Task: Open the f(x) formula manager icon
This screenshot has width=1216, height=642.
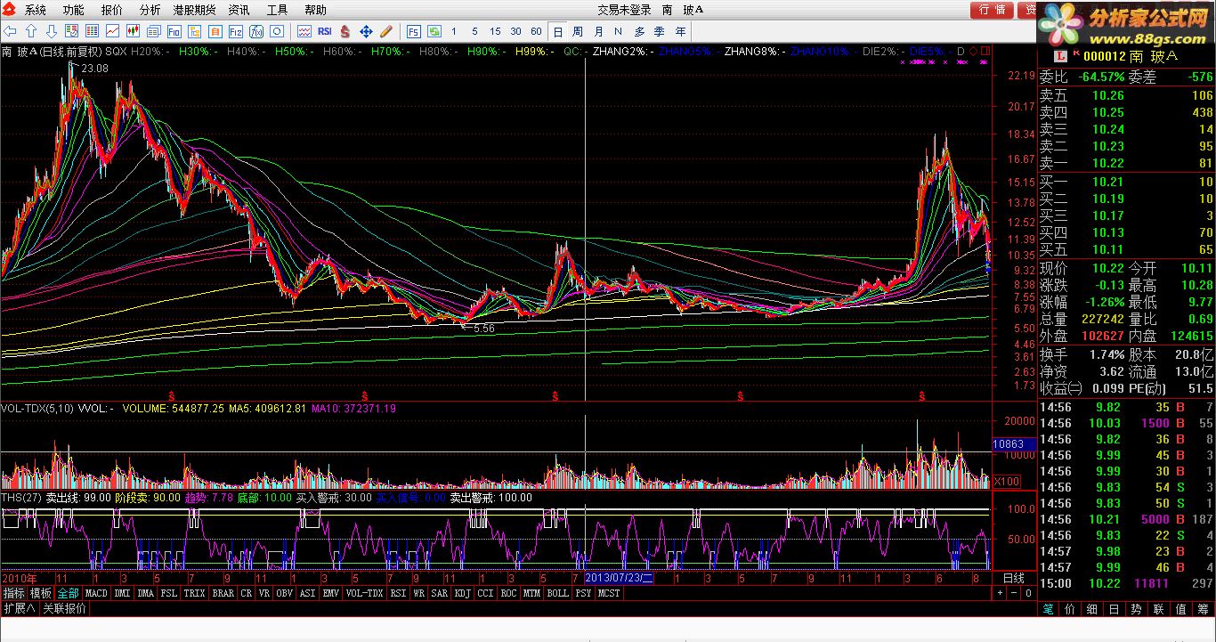Action: pos(256,31)
